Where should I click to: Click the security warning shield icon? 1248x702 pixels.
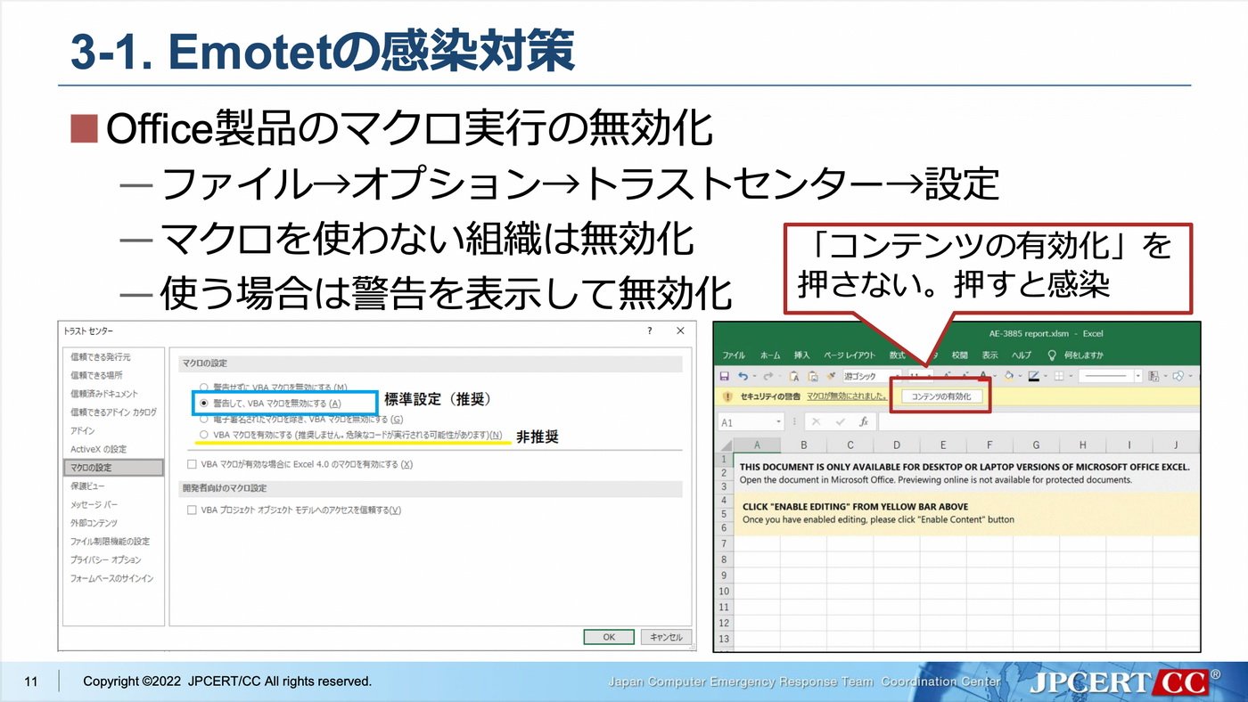[x=728, y=396]
